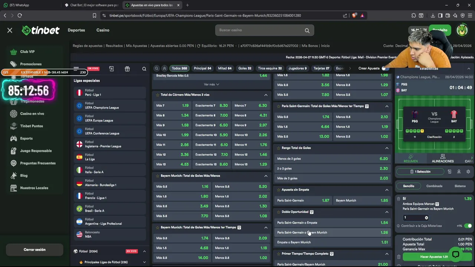The width and height of the screenshot is (475, 267).
Task: Reload the browser page
Action: click(20, 16)
